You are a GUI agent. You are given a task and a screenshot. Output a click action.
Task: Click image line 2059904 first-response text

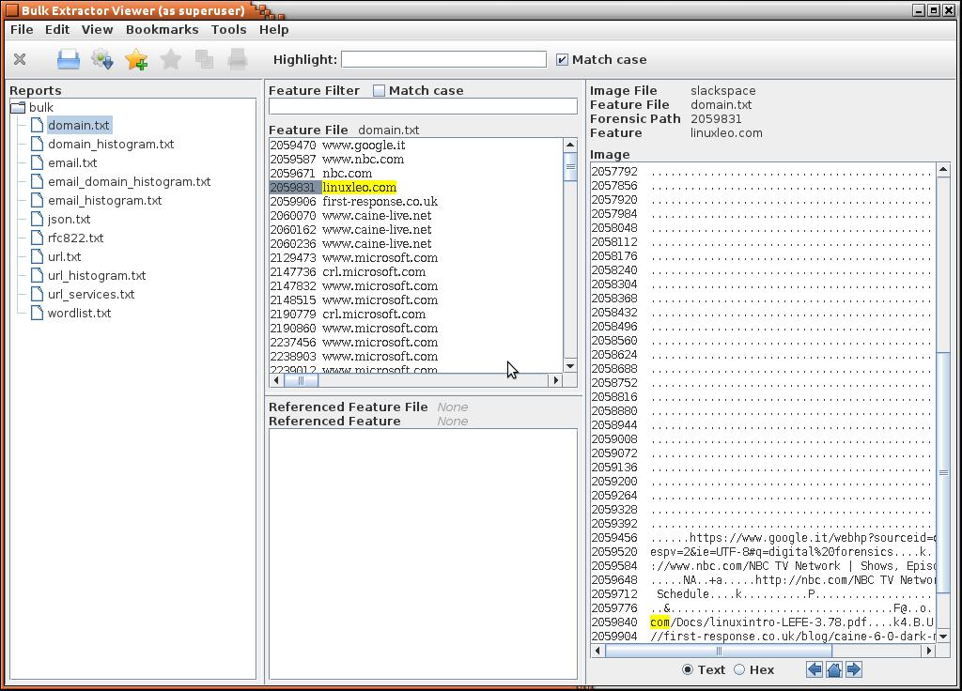793,637
